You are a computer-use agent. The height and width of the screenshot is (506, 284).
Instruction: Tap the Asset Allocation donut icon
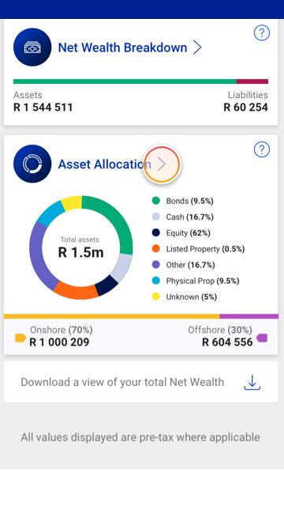pos(32,164)
